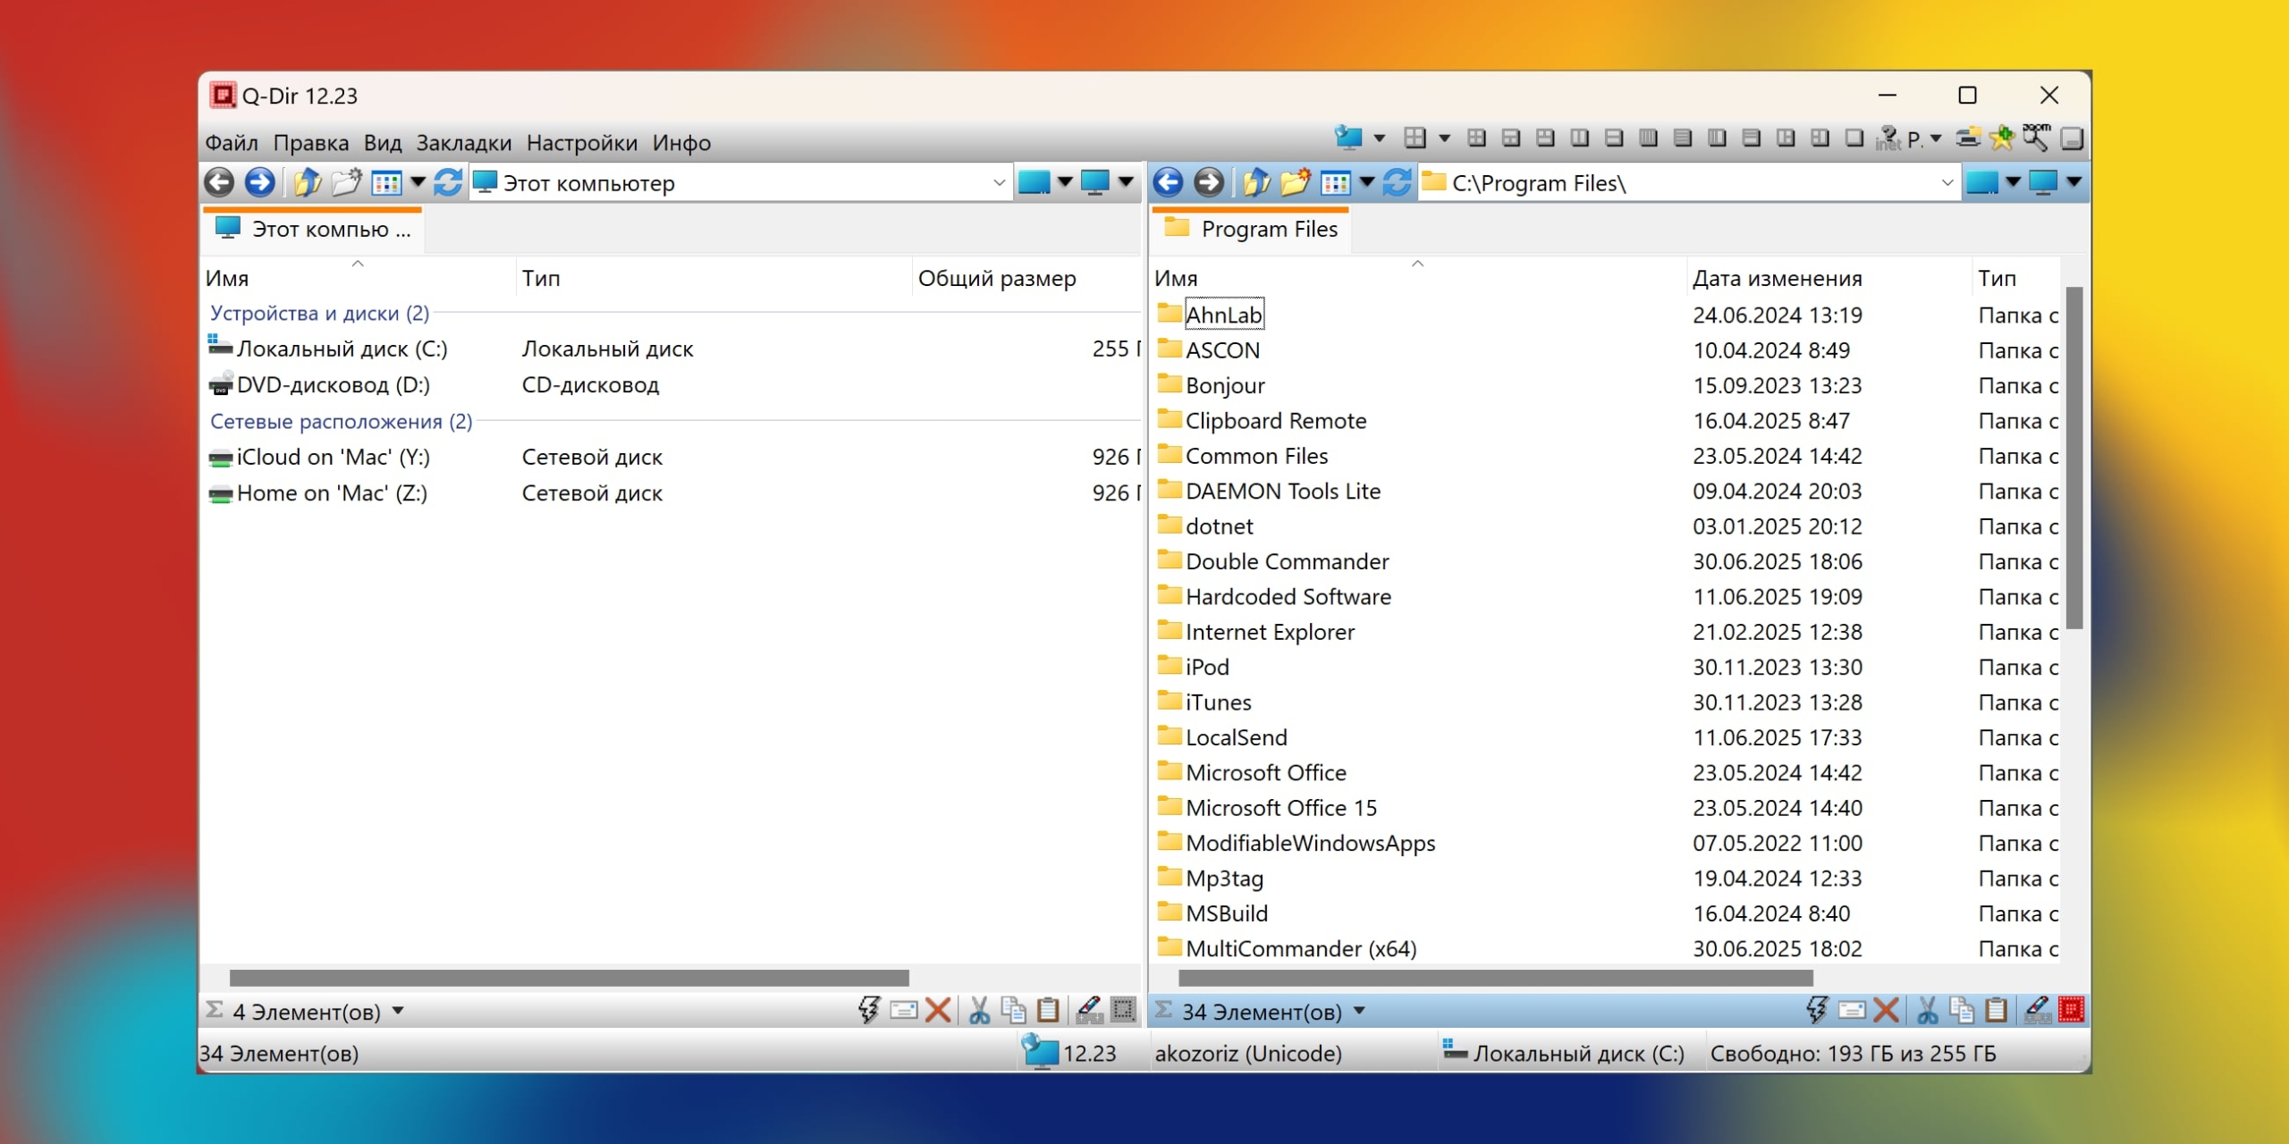This screenshot has height=1144, width=2289.
Task: Click the new folder icon in the left pane
Action: pyautogui.click(x=347, y=182)
